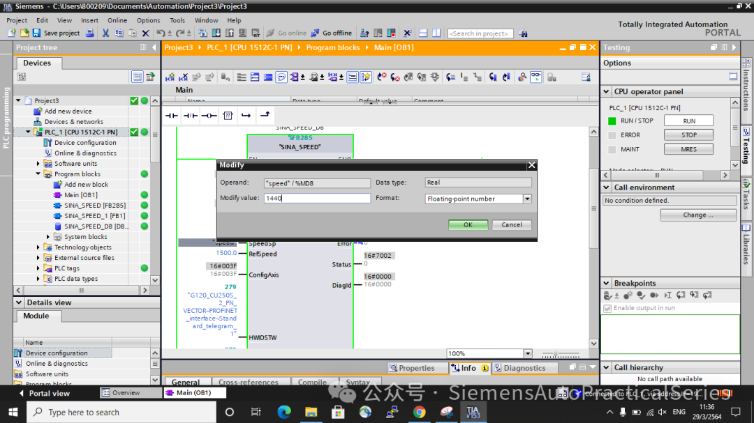Click the MAINT LED indicator
The image size is (754, 423).
[x=612, y=150]
